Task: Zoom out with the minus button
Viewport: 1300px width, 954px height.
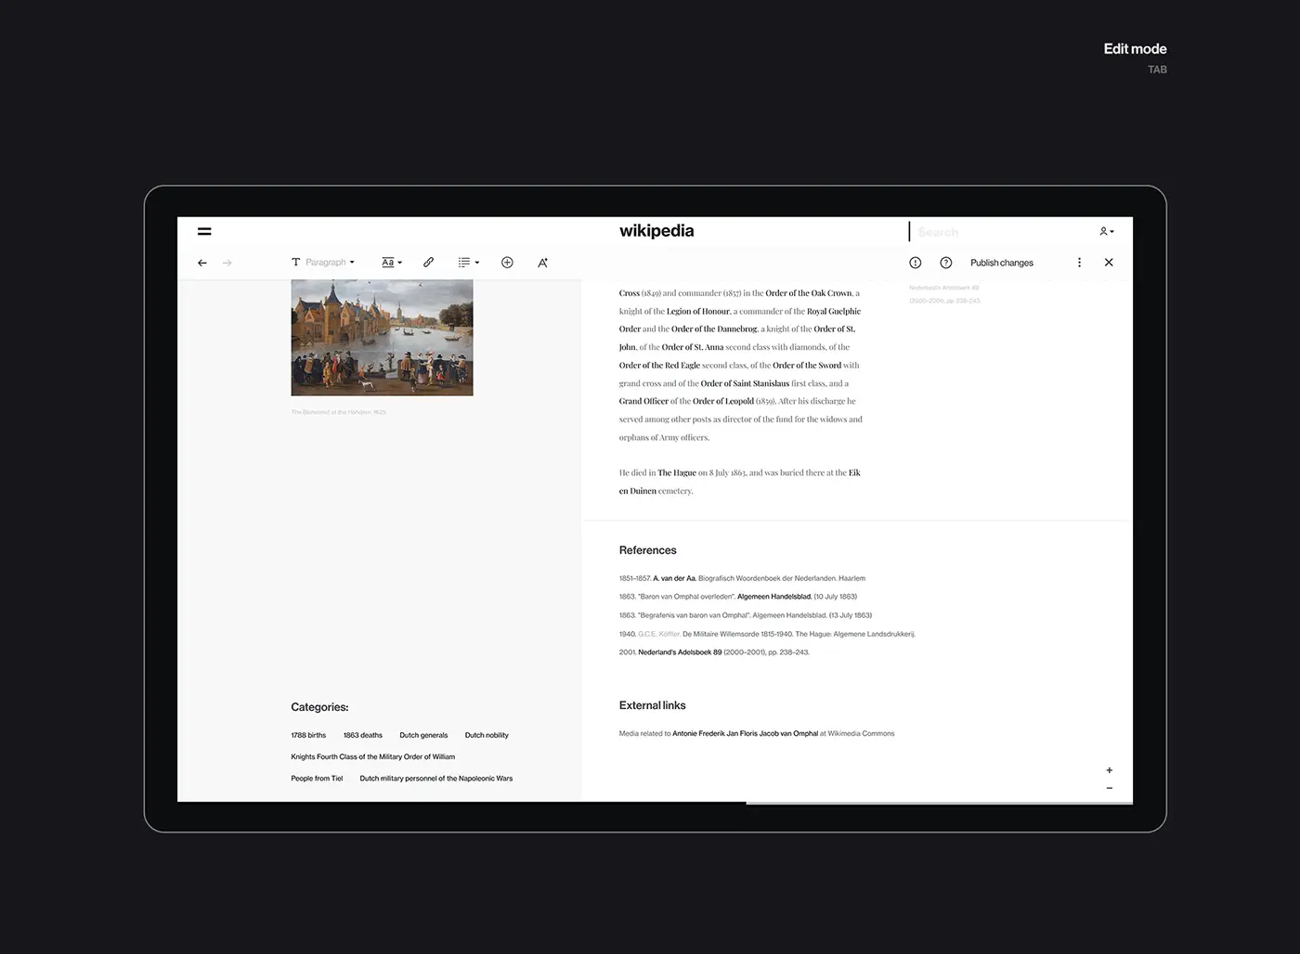Action: pyautogui.click(x=1109, y=788)
